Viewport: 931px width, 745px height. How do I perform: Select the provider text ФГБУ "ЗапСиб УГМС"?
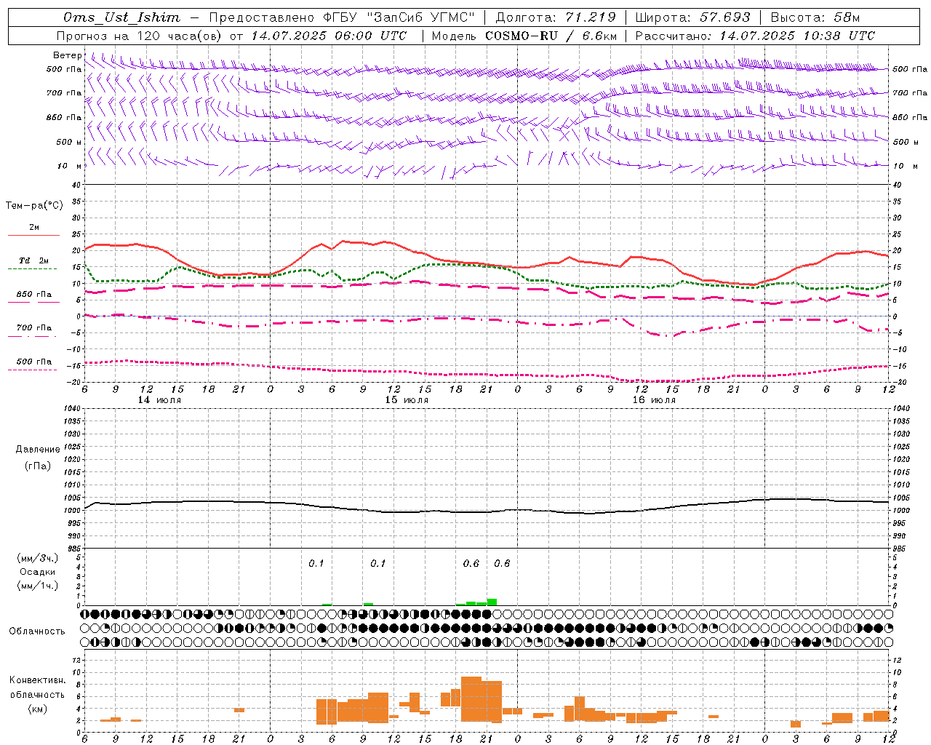click(x=399, y=17)
